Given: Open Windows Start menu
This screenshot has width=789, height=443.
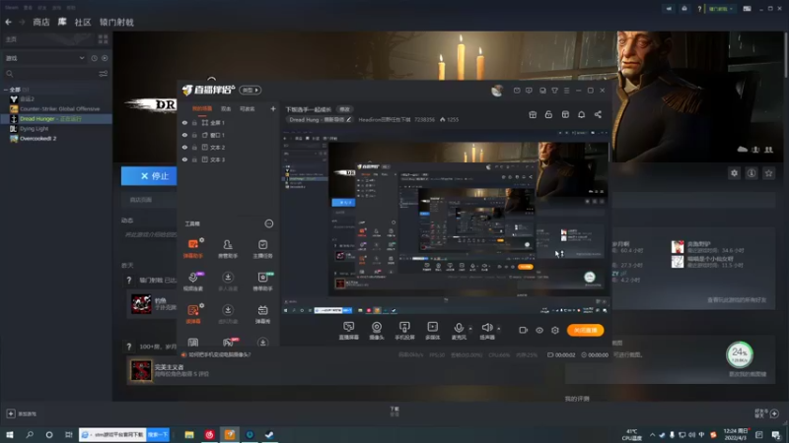Looking at the screenshot, I should (x=10, y=434).
